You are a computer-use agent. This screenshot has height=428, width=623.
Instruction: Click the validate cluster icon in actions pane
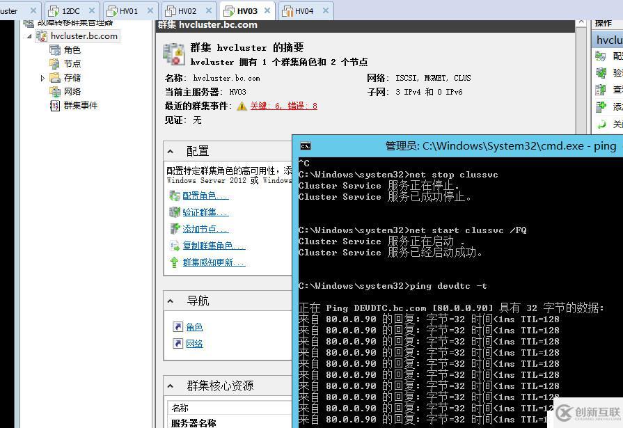(x=601, y=72)
